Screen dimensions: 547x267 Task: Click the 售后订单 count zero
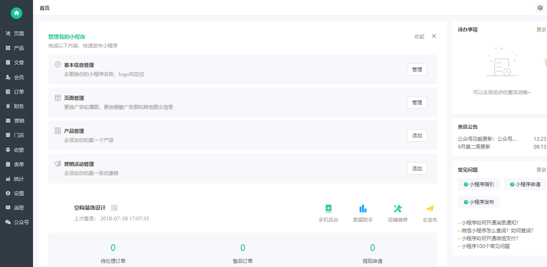pos(243,248)
